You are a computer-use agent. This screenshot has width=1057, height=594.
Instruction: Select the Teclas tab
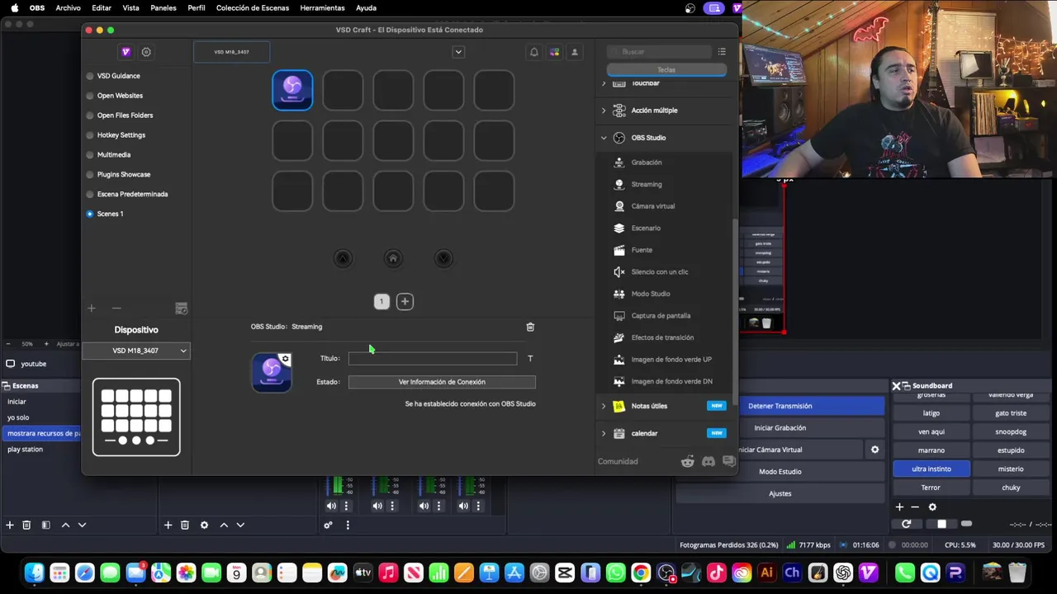click(666, 70)
